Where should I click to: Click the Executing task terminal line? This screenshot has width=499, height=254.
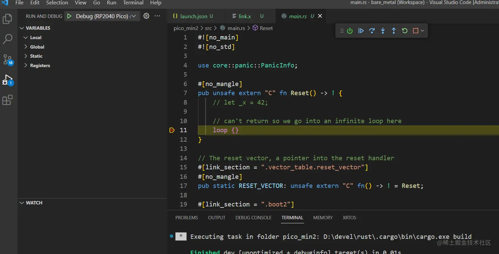(331, 236)
